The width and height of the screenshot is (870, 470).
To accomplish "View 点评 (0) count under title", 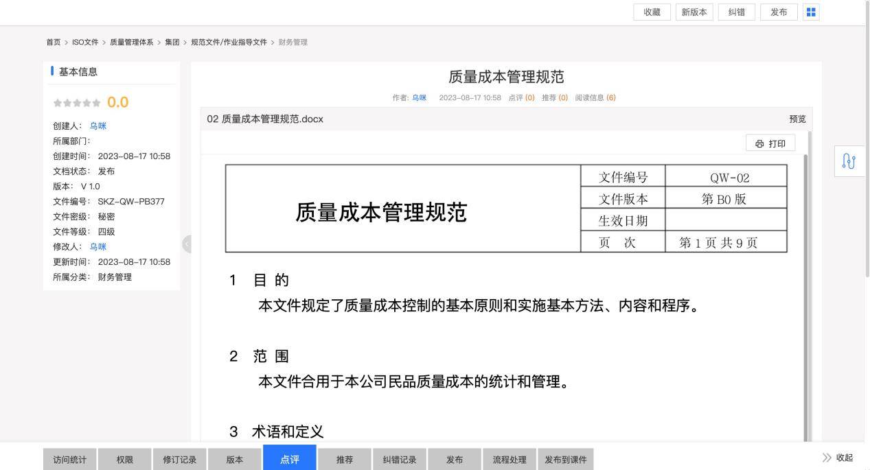I will pos(521,97).
